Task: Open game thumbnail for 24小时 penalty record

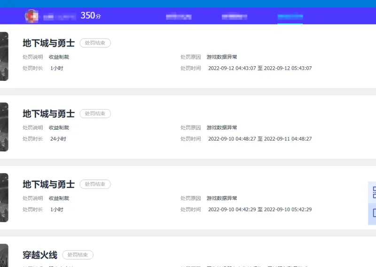Action: coord(4,127)
